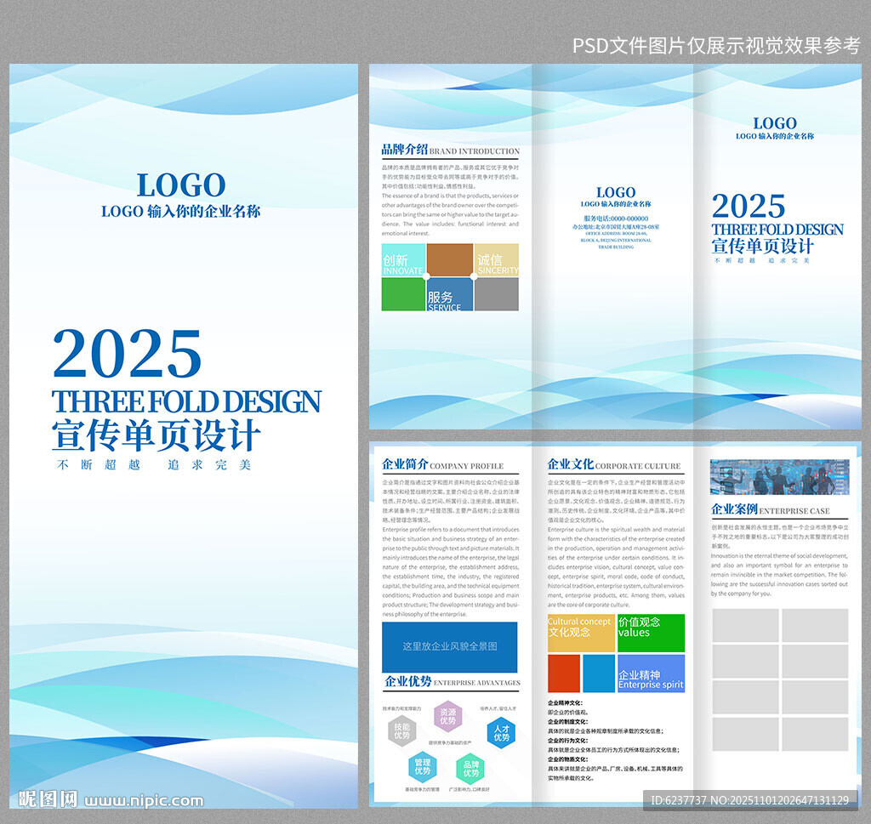Click the 人才优势 blue hexagon badge
The image size is (871, 824).
point(501,733)
